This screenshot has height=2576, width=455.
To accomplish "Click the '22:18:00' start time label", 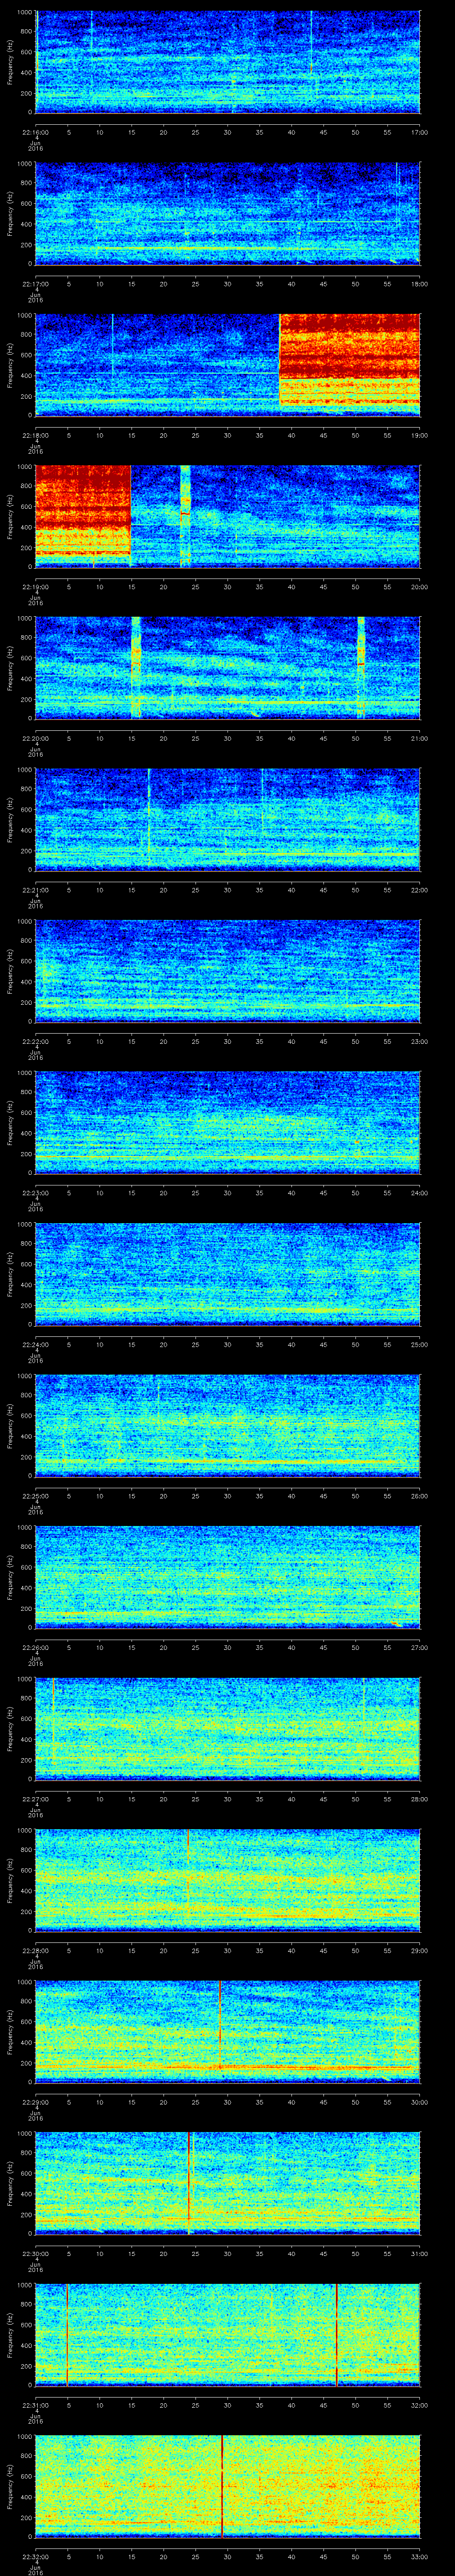I will (35, 434).
